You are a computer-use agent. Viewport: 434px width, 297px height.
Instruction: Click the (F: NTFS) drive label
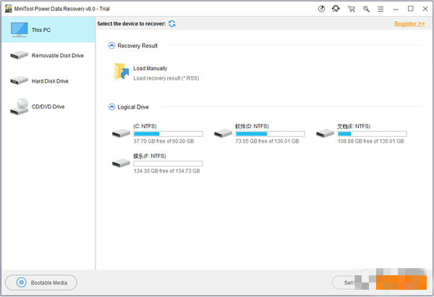(150, 156)
